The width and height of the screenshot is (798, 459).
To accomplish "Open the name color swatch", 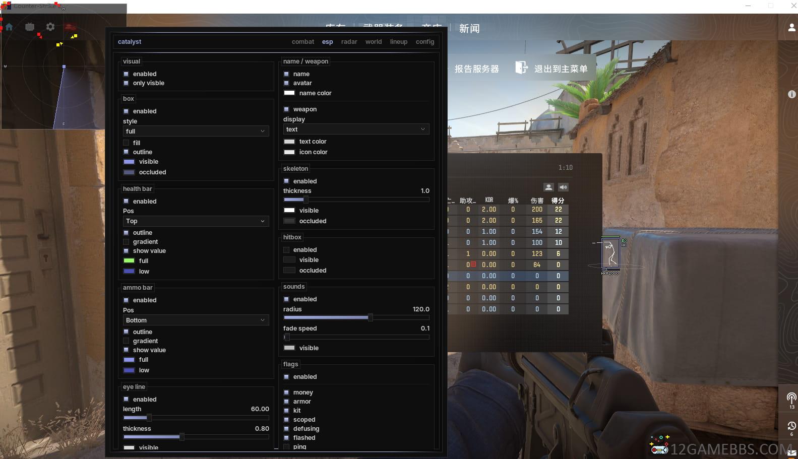I will tap(289, 93).
